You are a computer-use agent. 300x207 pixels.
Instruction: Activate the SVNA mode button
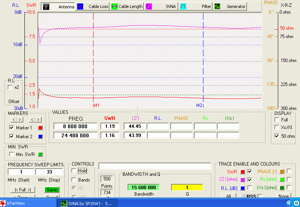pos(161,6)
